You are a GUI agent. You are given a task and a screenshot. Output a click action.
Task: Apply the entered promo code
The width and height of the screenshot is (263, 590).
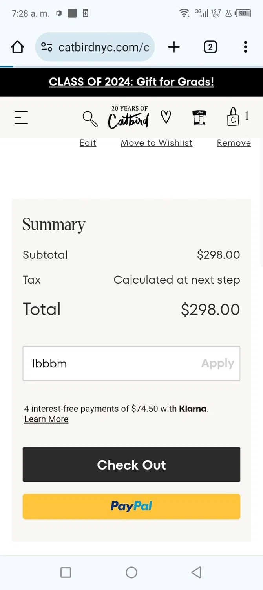tap(217, 363)
